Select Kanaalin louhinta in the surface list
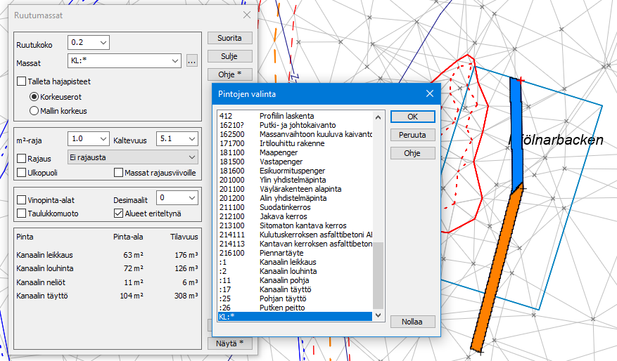This screenshot has width=617, height=361. point(288,271)
